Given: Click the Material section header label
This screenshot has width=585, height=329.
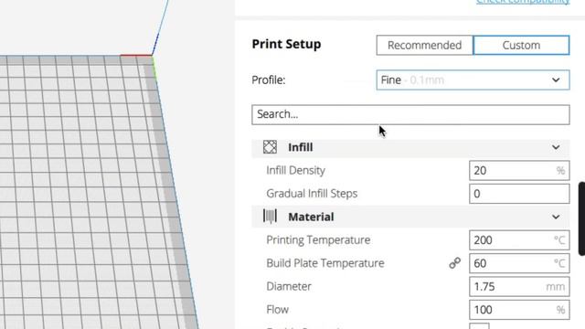Looking at the screenshot, I should [311, 217].
